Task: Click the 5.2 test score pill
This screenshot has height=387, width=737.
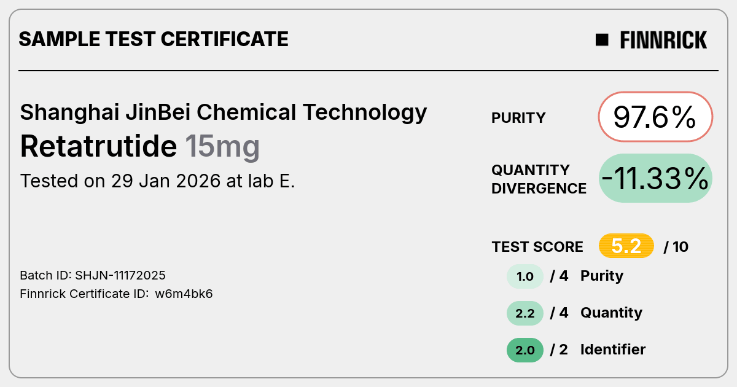Action: tap(626, 246)
